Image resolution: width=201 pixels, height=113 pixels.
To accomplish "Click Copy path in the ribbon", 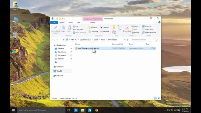I will tap(78, 29).
